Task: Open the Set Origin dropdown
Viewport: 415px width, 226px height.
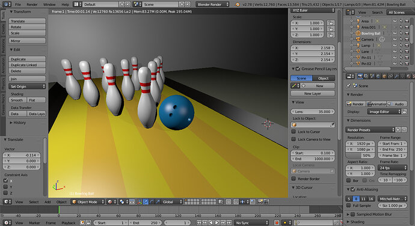Action: (27, 87)
